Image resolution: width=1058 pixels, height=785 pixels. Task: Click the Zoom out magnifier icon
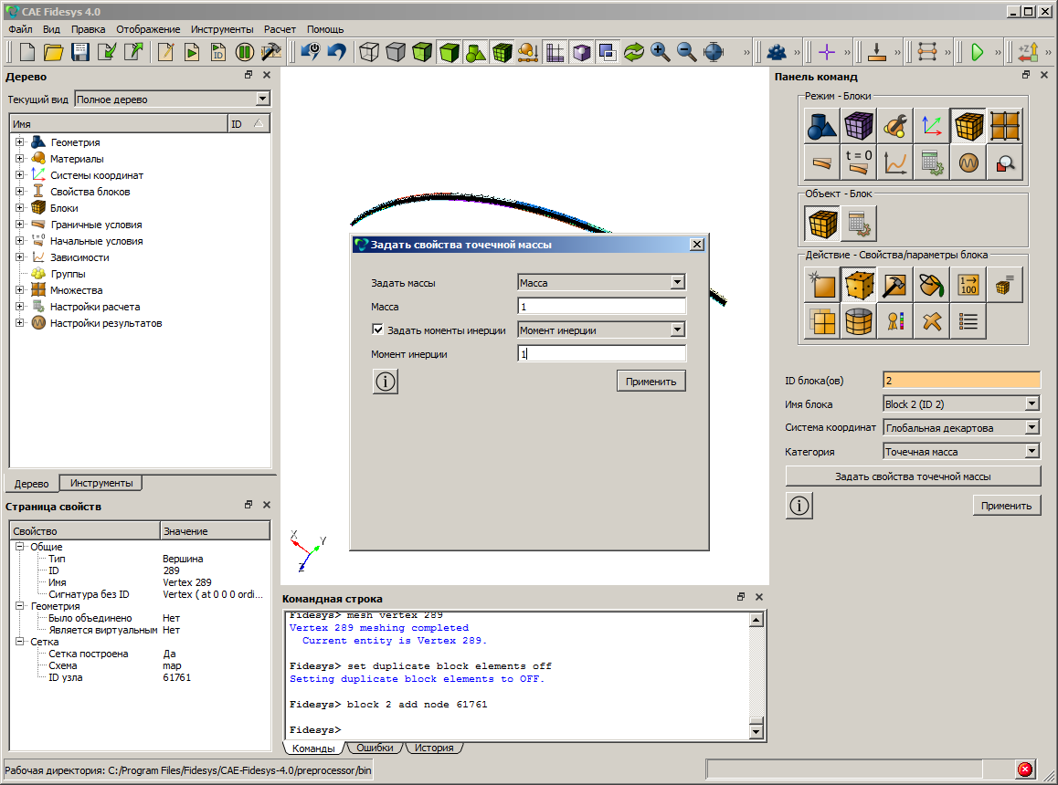[x=686, y=52]
